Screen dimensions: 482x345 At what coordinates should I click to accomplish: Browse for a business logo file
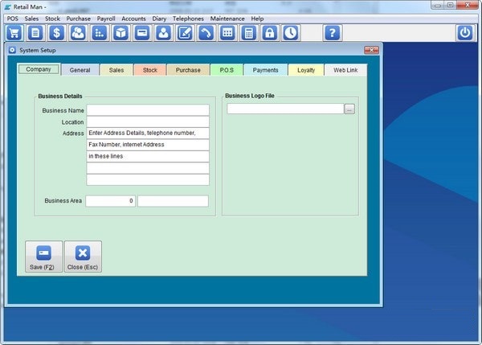(x=349, y=109)
